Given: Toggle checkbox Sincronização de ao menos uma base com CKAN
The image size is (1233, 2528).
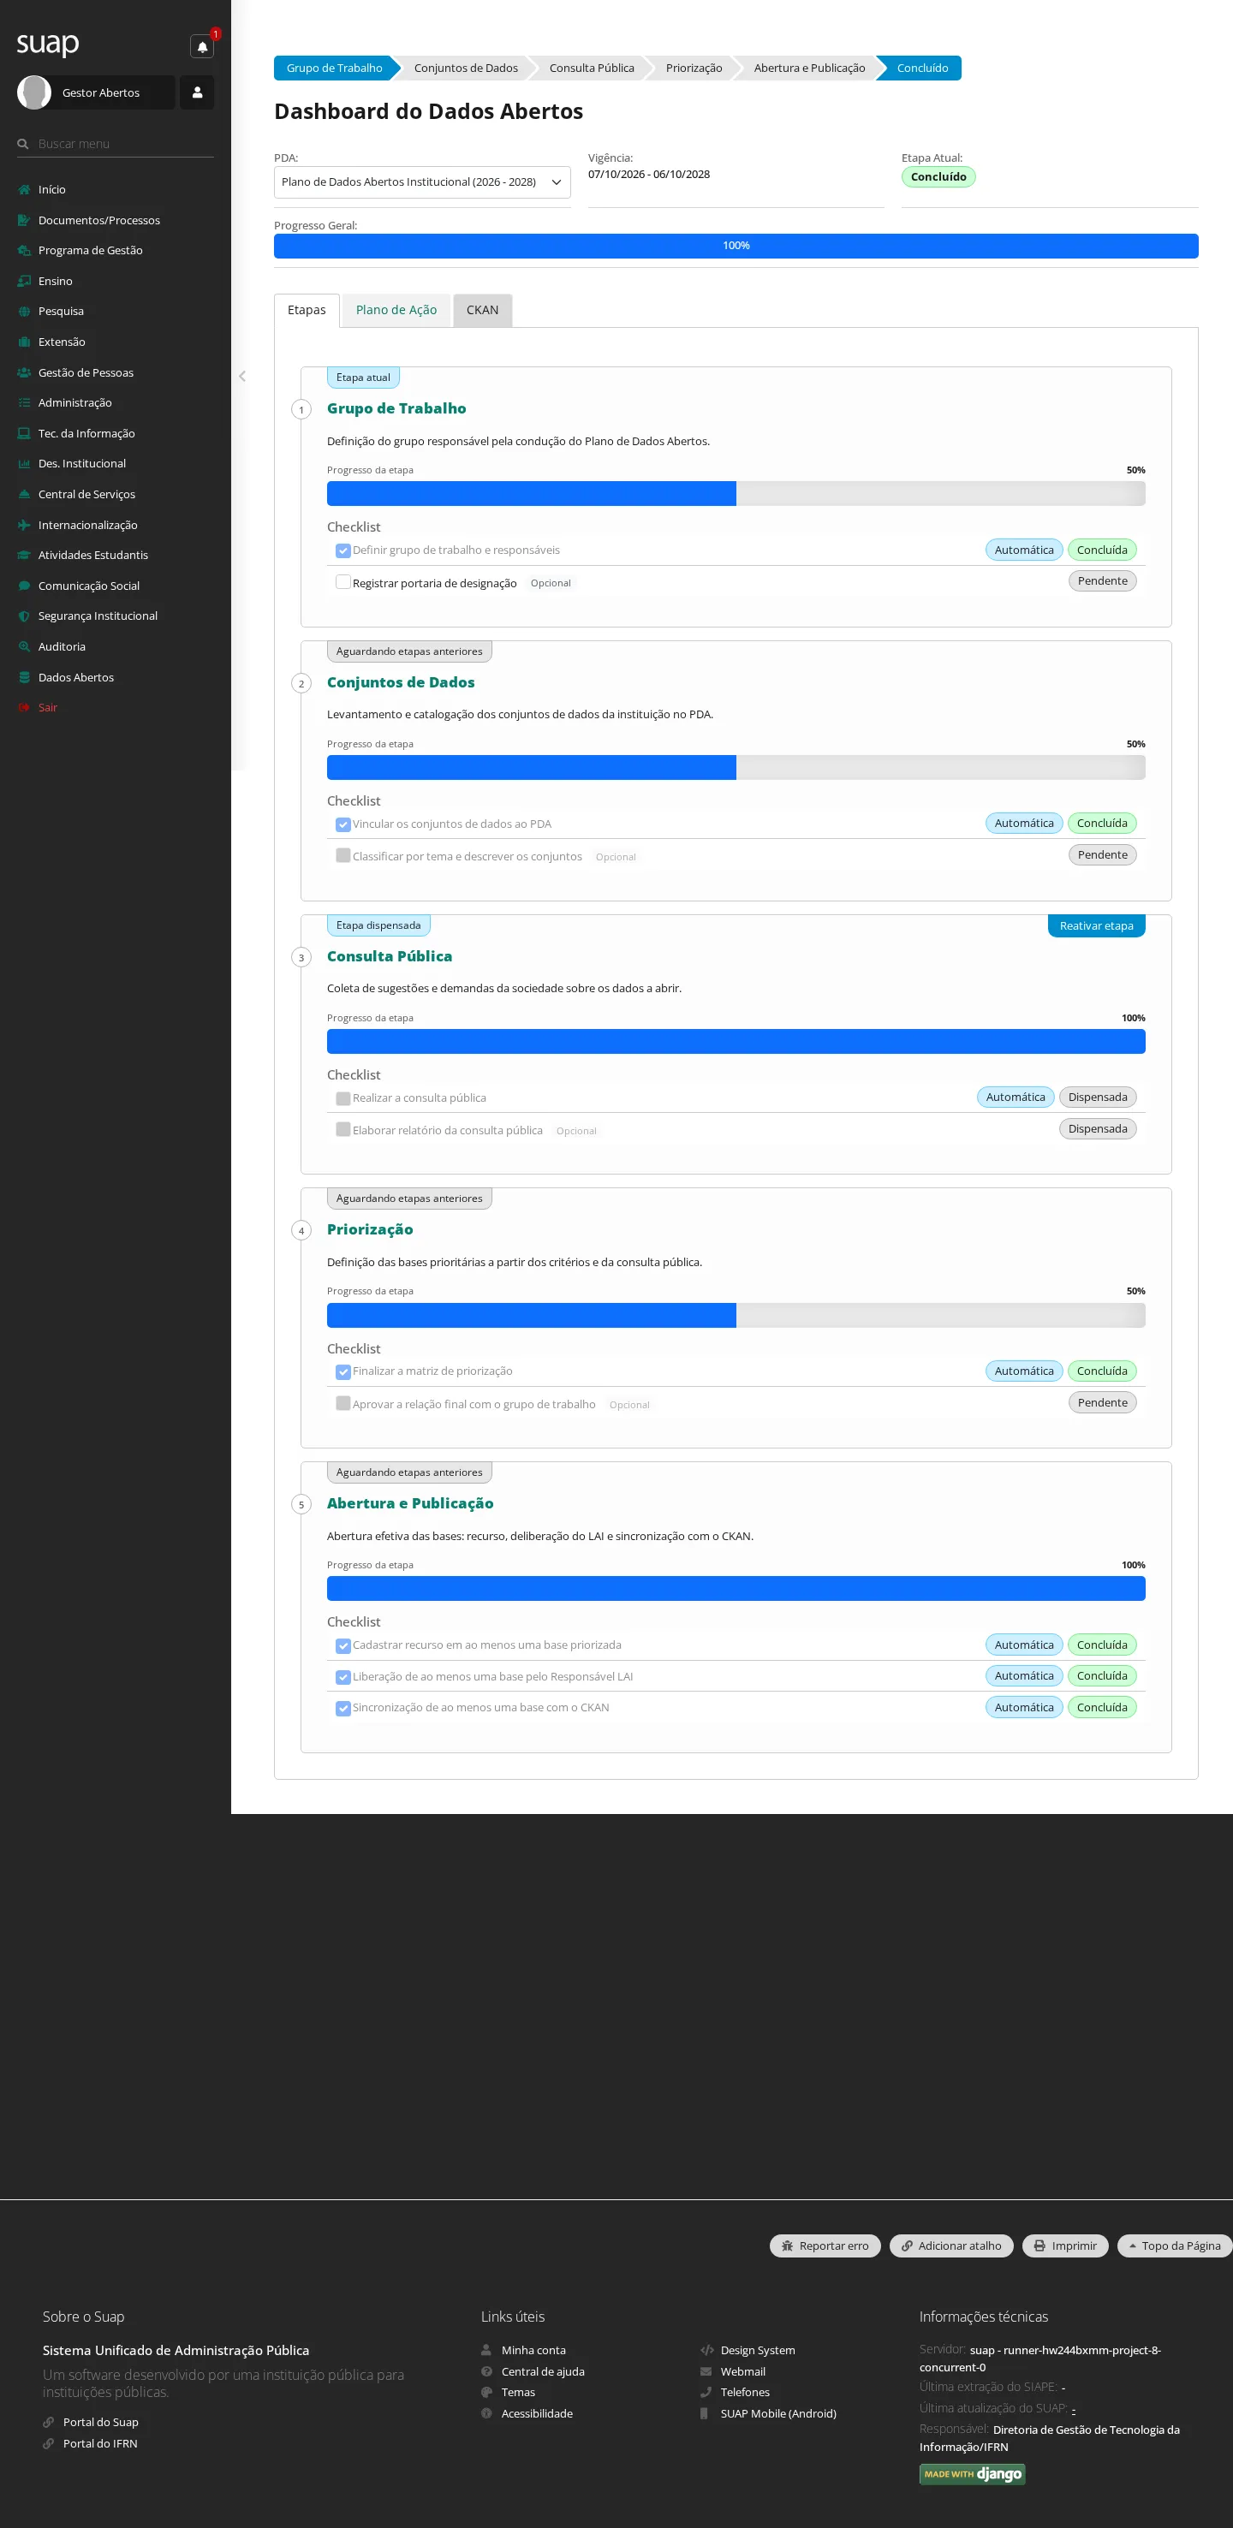Looking at the screenshot, I should point(342,1709).
